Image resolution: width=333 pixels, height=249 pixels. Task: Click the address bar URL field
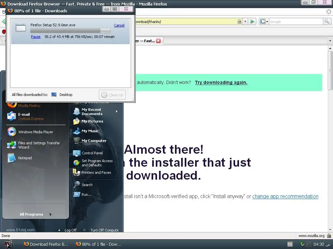click(186, 22)
